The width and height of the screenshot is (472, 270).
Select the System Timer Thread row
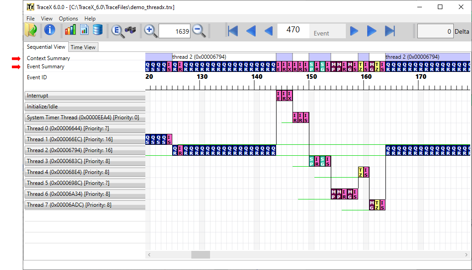(84, 117)
